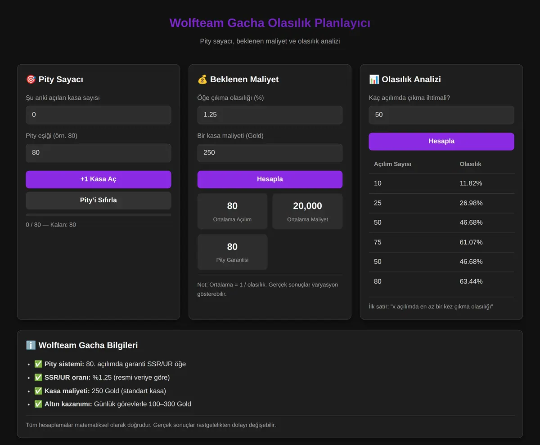
Task: Click the pity progress bar
Action: pyautogui.click(x=99, y=215)
